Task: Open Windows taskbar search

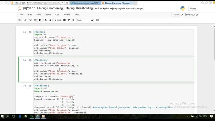Action: click(x=8, y=116)
